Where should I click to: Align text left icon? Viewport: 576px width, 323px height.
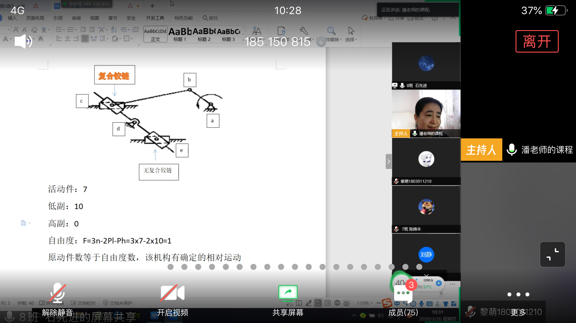pos(59,38)
